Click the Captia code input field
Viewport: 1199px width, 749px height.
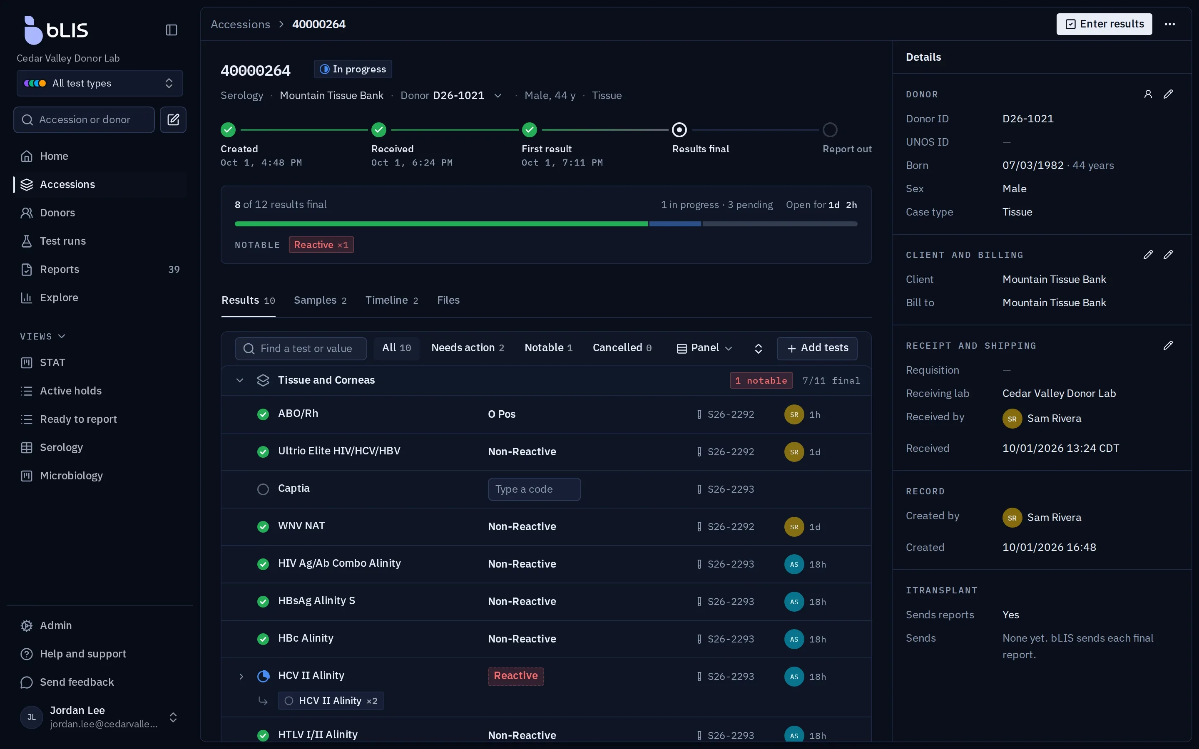click(534, 489)
